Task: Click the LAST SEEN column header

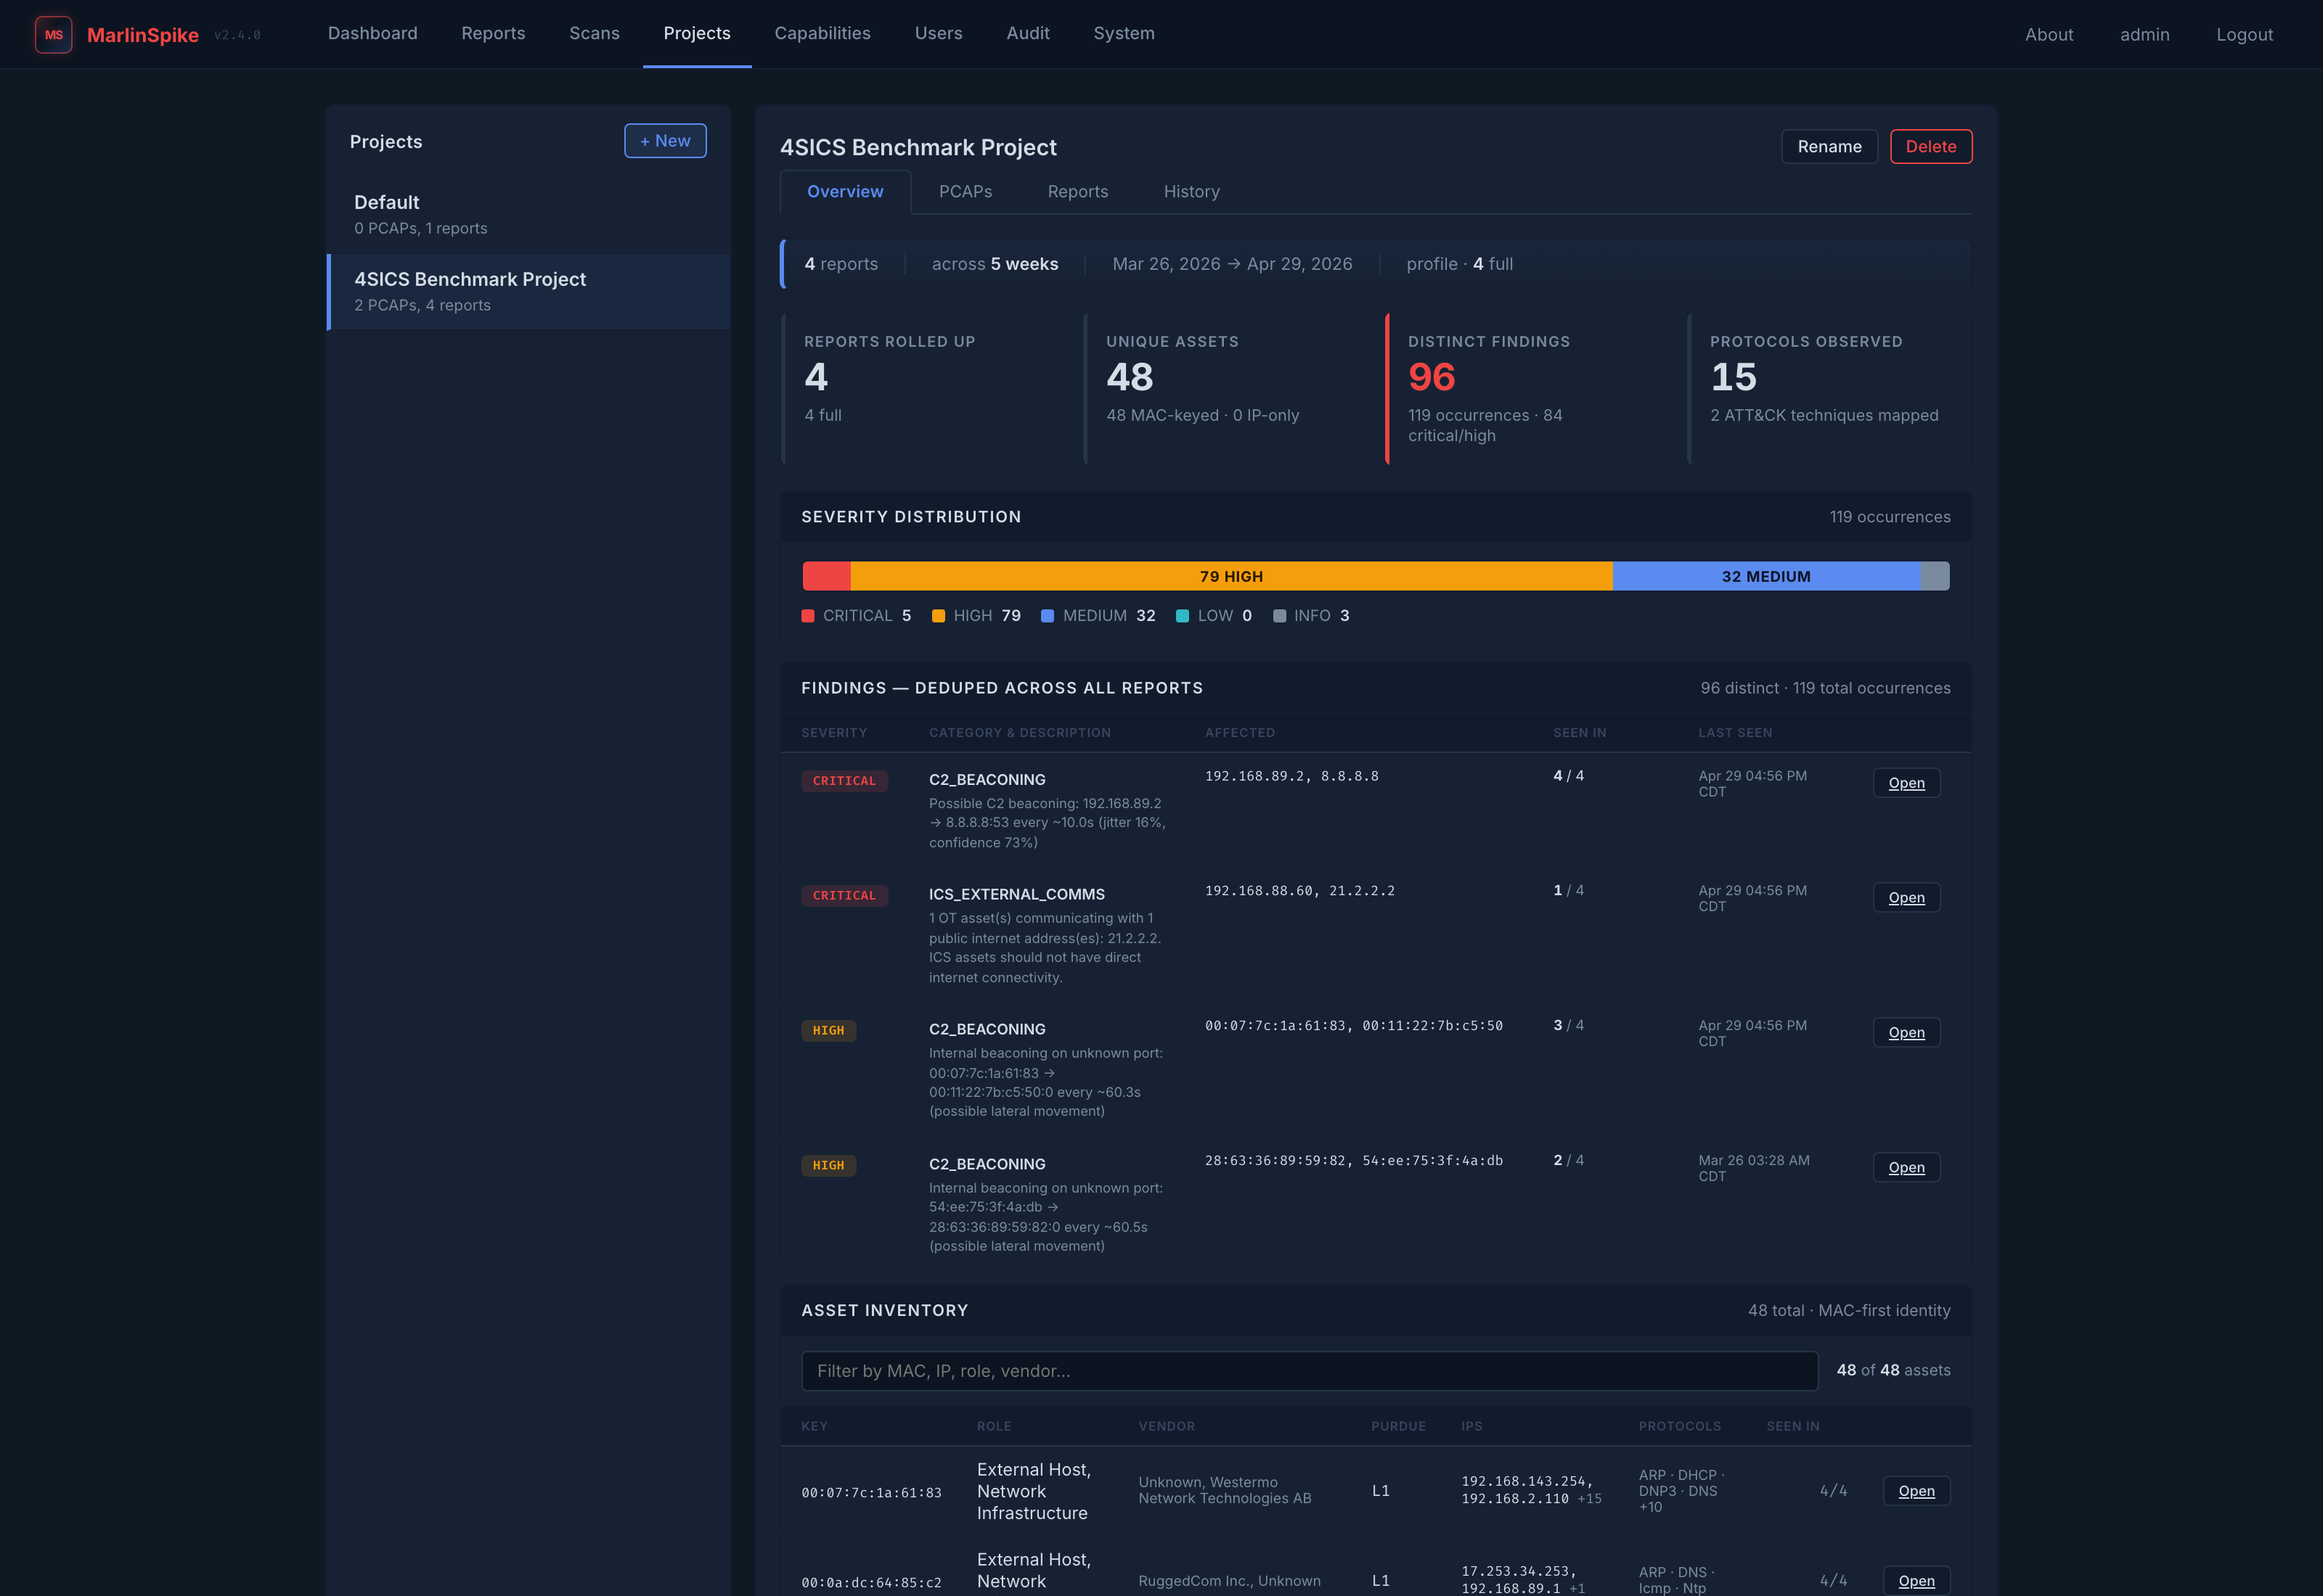Action: 1735,733
